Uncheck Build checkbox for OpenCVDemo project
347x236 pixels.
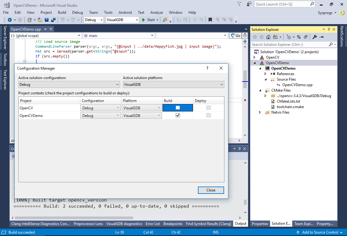[x=178, y=115]
